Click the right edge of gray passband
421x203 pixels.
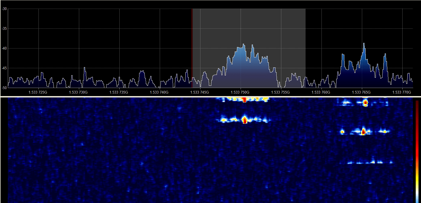pos(306,48)
